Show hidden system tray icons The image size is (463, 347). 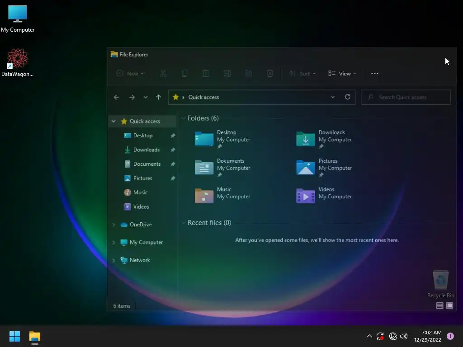369,336
